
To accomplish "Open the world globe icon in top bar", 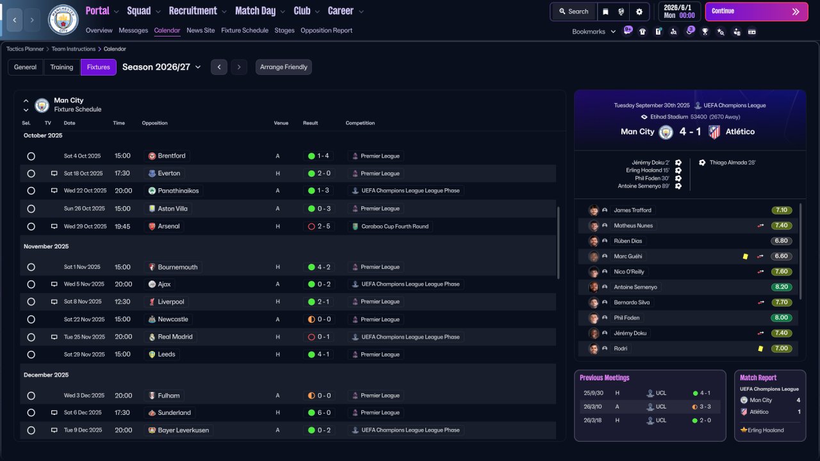I will (621, 12).
